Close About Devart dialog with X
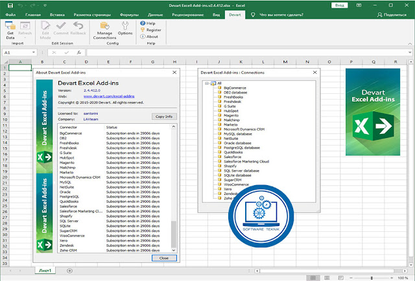415x281 pixels. [x=174, y=72]
